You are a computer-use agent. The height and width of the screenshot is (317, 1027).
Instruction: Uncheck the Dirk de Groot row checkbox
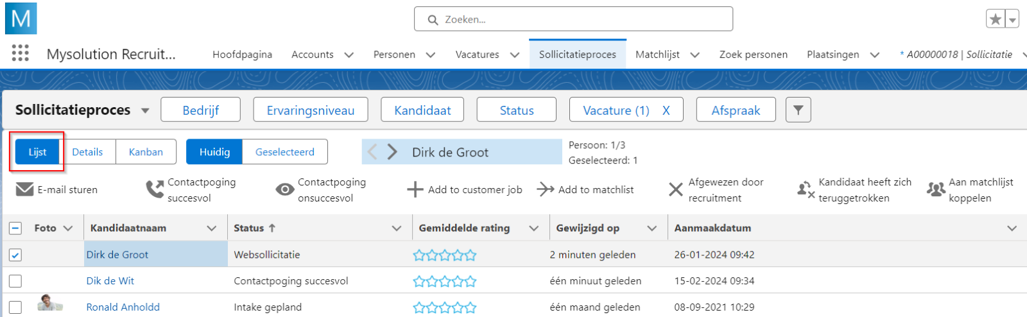[x=15, y=255]
